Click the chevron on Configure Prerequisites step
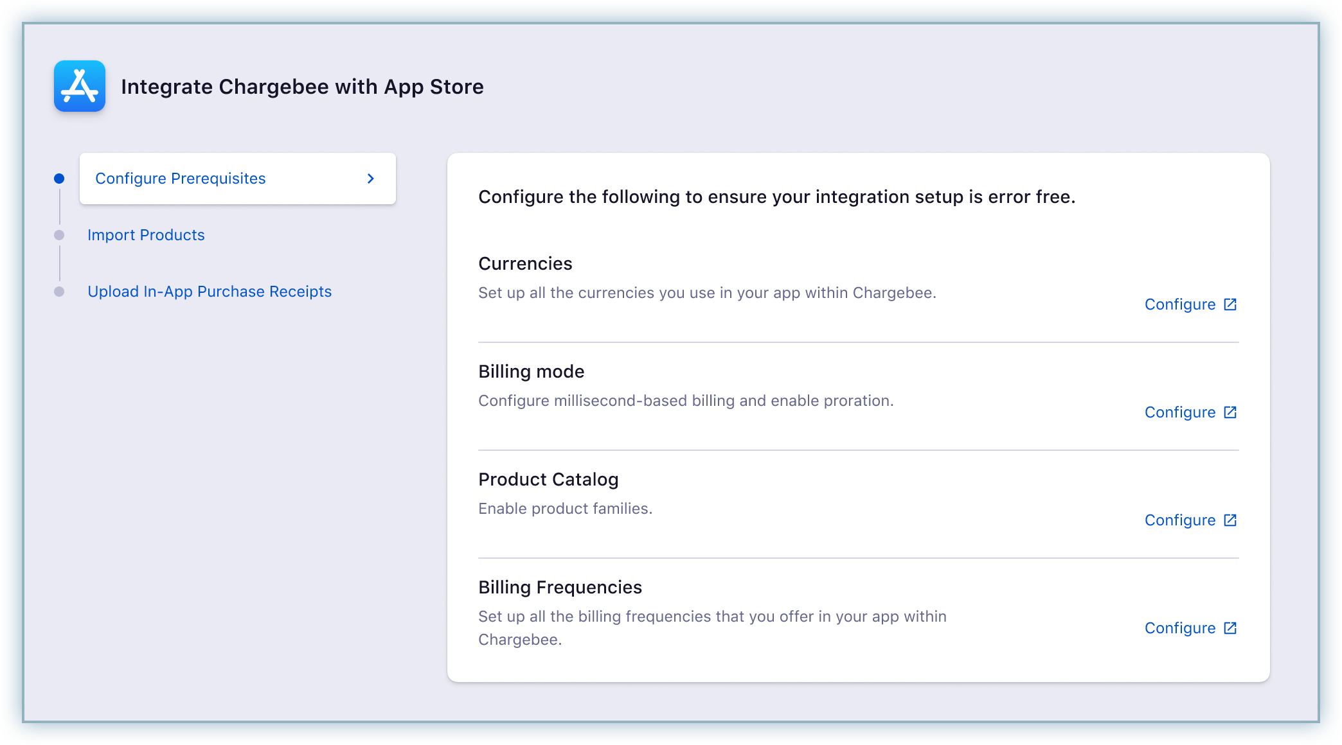Viewport: 1342px width, 745px height. pos(371,179)
